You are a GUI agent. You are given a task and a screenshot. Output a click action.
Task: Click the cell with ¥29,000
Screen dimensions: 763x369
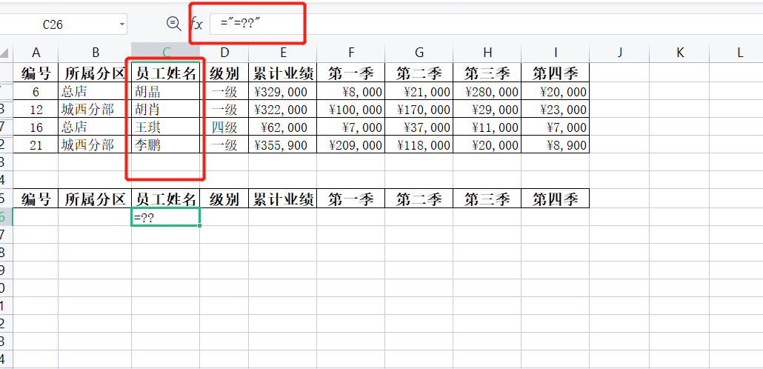[x=487, y=110]
